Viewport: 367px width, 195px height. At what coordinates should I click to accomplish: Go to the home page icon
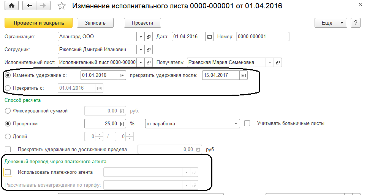11,6
